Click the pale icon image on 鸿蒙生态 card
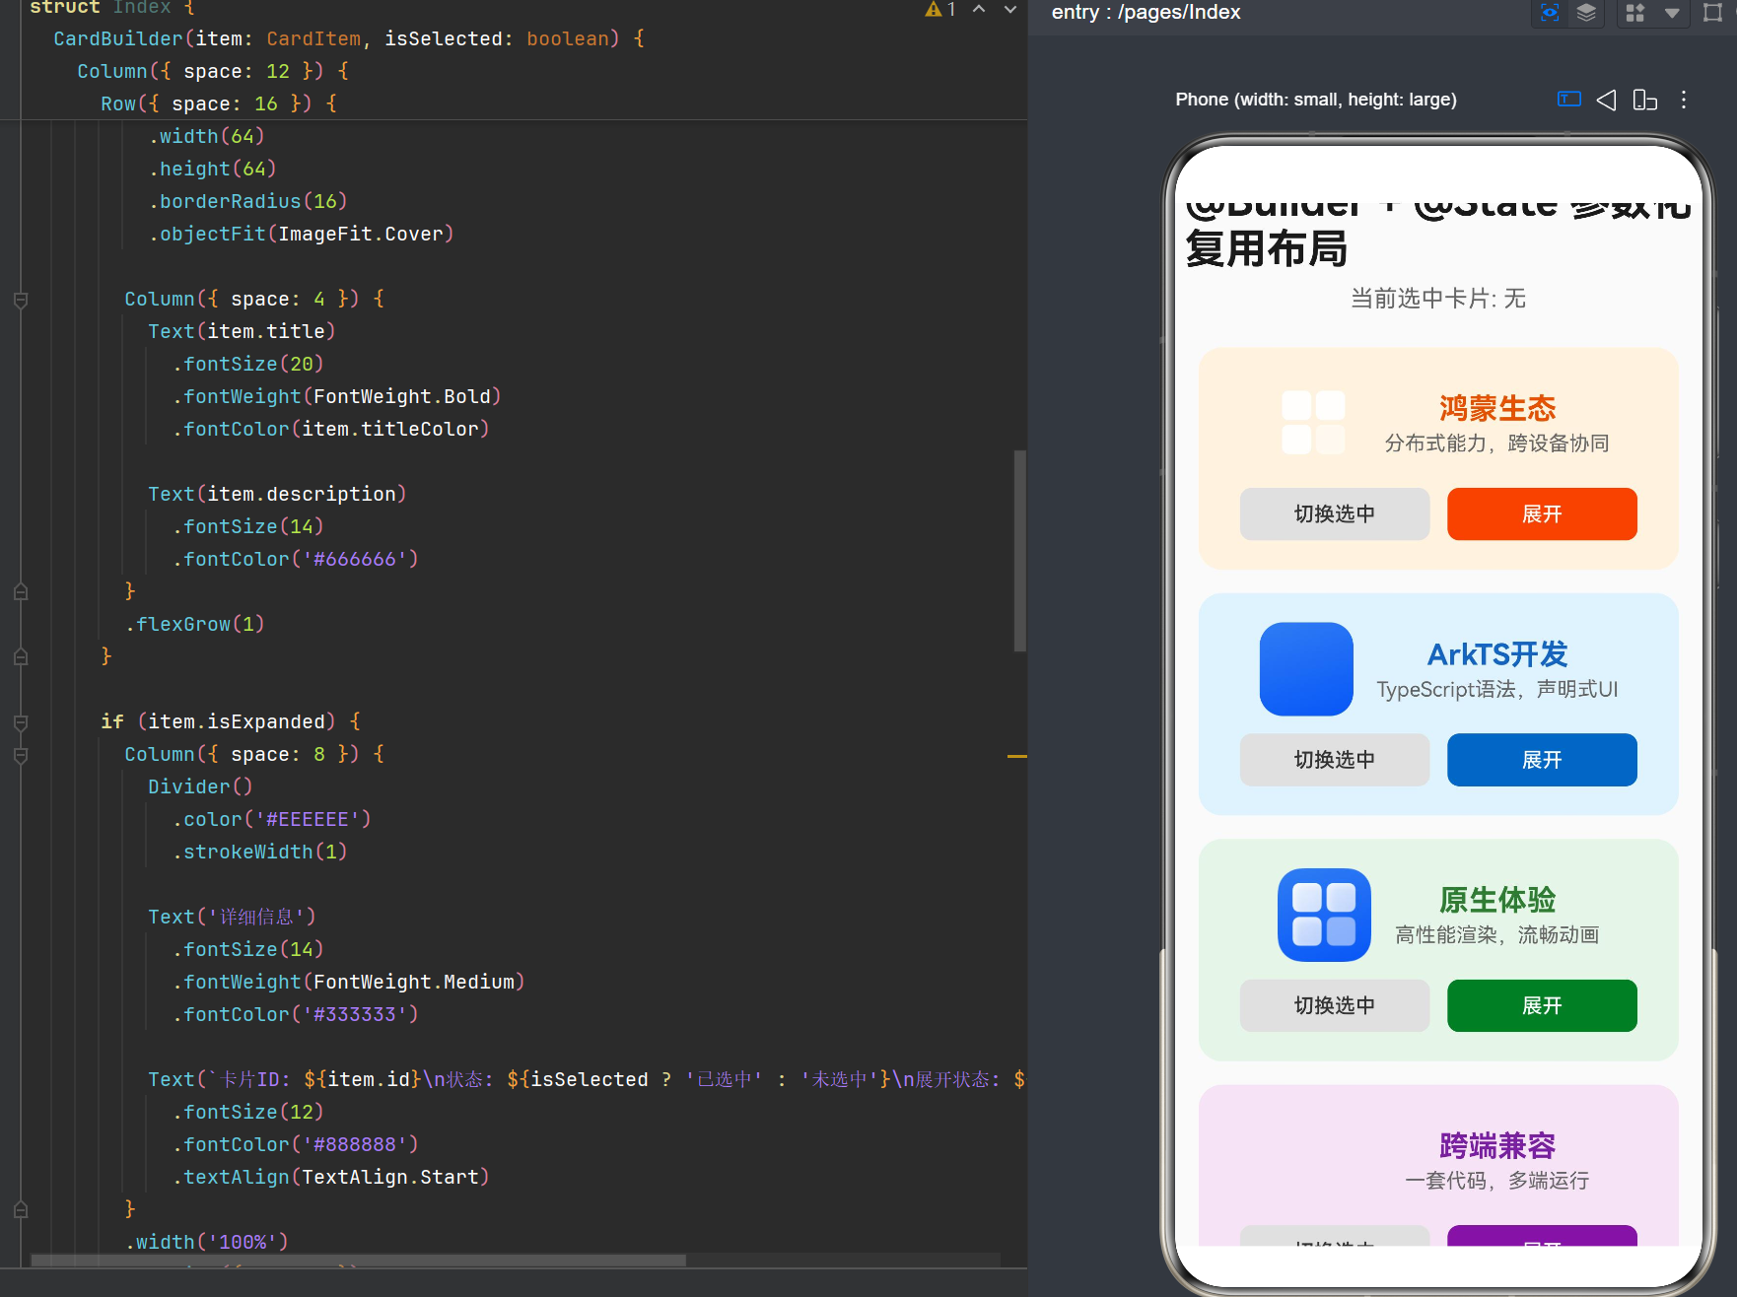 tap(1313, 423)
